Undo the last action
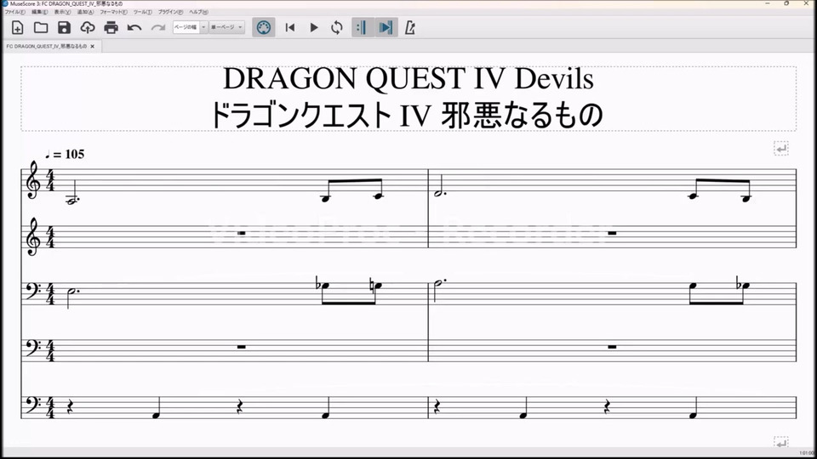This screenshot has width=817, height=459. (134, 27)
